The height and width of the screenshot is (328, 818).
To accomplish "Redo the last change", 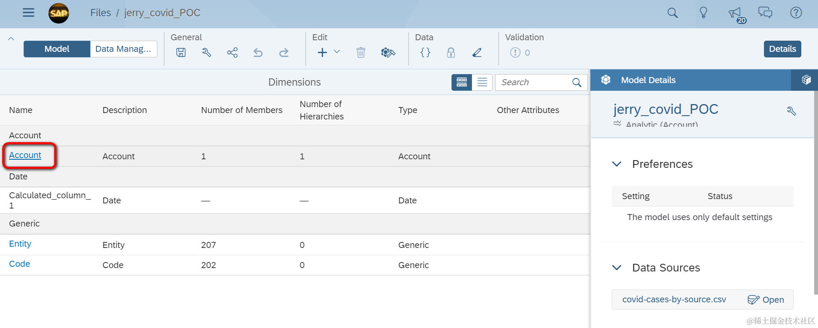I will click(284, 53).
